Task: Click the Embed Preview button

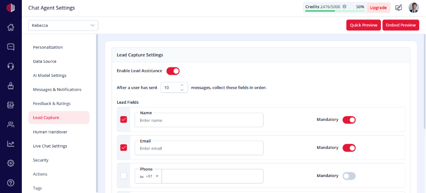Action: (x=401, y=25)
